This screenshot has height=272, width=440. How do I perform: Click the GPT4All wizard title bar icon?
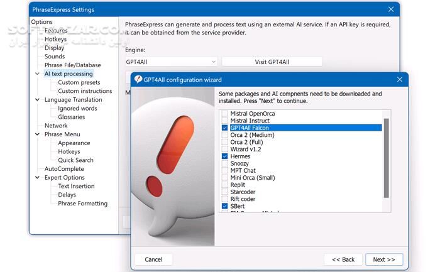tap(138, 80)
